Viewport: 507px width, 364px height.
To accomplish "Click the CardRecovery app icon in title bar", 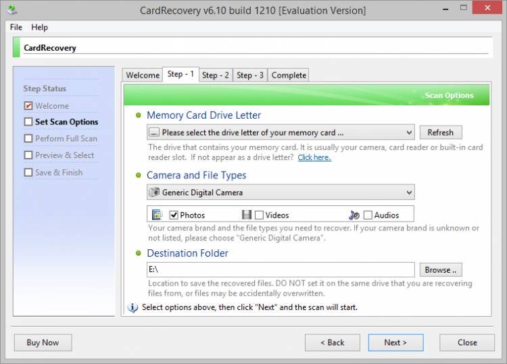I will [12, 10].
